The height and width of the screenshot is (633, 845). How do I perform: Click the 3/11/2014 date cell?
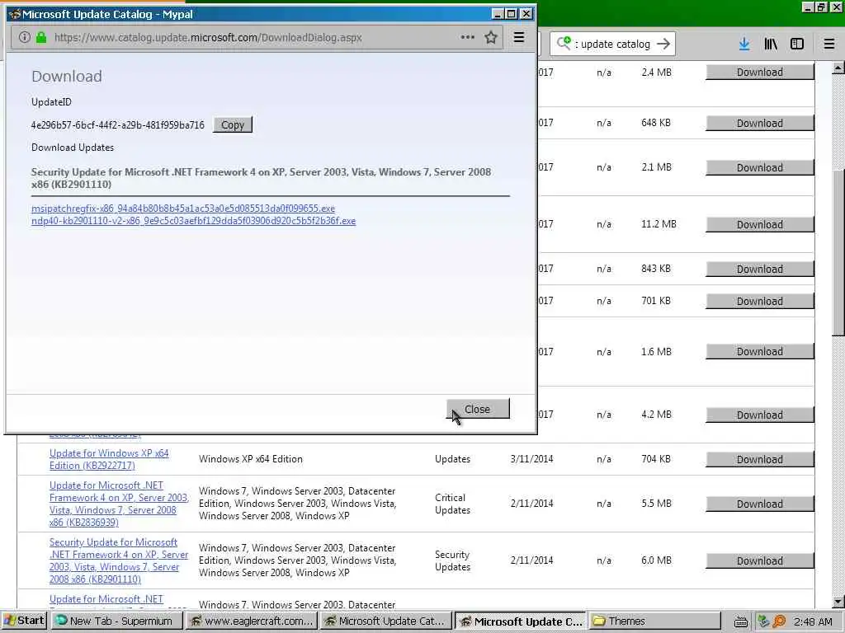tap(531, 459)
